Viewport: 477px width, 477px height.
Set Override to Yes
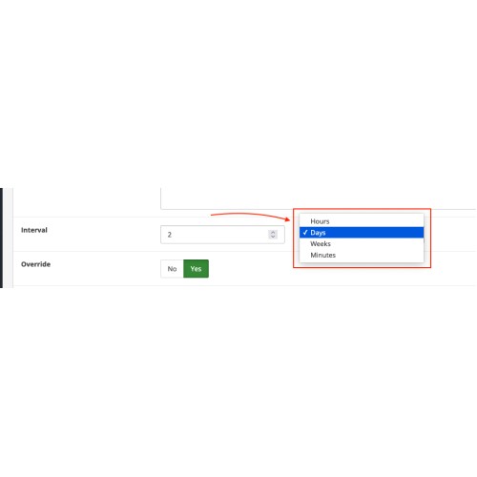tap(196, 269)
